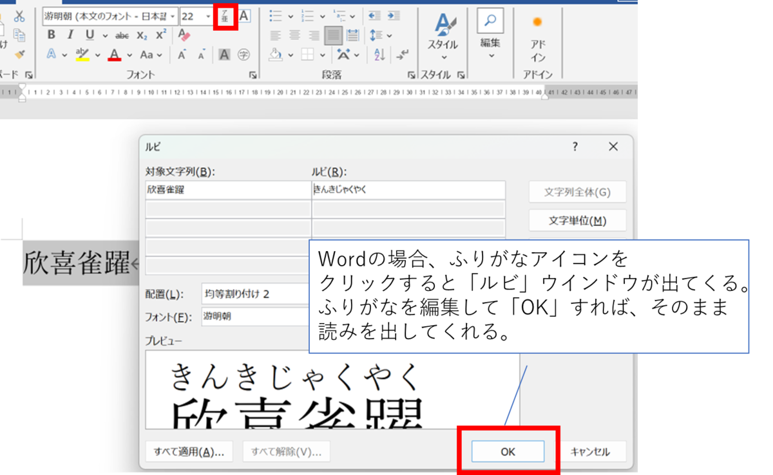
Task: Click the Copy icon in clipboard group
Action: click(19, 35)
